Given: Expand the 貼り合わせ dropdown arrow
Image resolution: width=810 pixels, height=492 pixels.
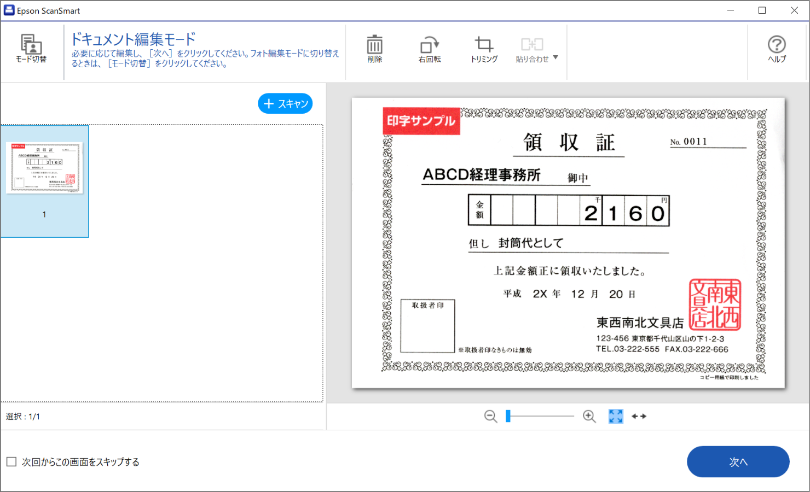Looking at the screenshot, I should 556,57.
